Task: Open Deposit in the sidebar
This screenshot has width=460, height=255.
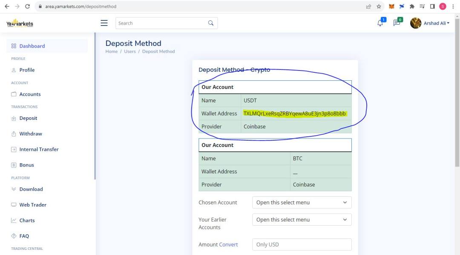Action: click(x=28, y=118)
